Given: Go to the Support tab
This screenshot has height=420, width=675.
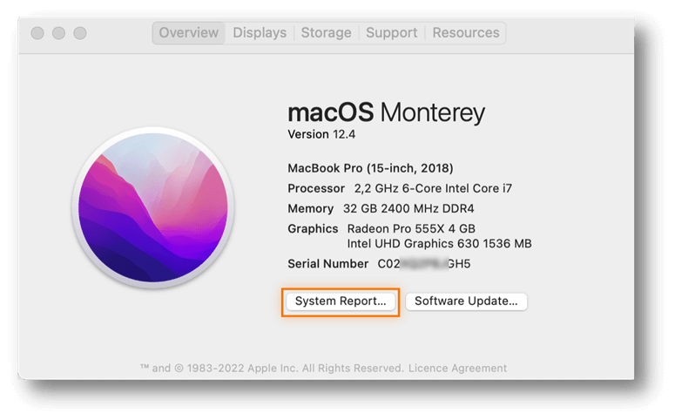Looking at the screenshot, I should [391, 33].
